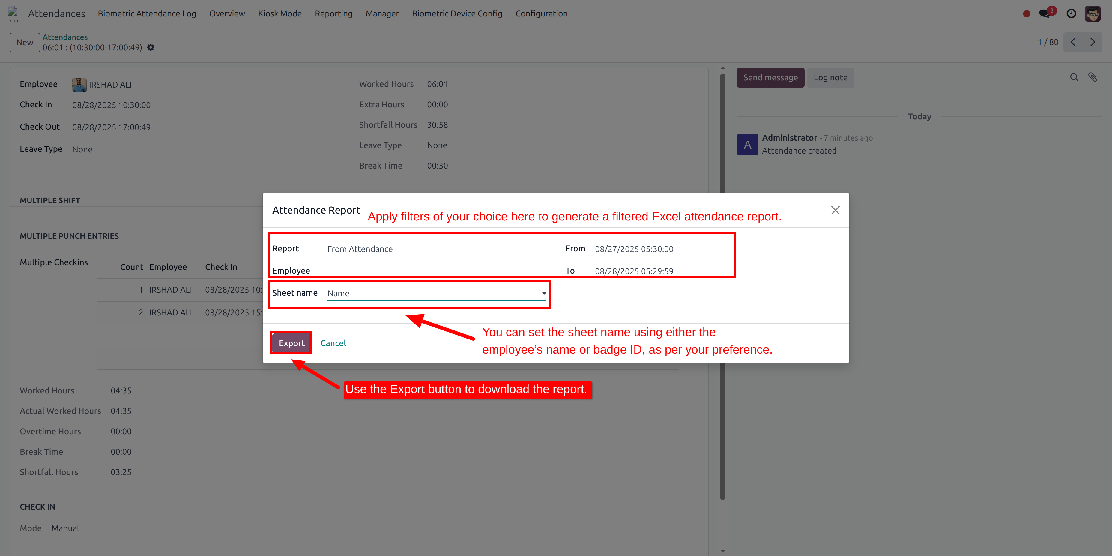The width and height of the screenshot is (1112, 556).
Task: Open the Reporting menu
Action: click(x=333, y=13)
